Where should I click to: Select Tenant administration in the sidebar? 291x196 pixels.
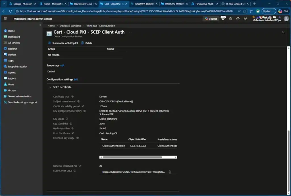tap(20, 96)
